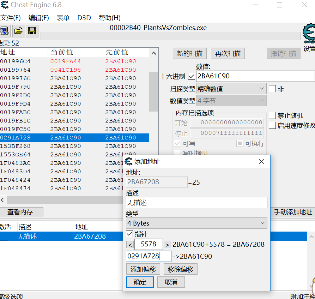Click the base address field 0291A728
Viewport: 315px width, 299px height.
[x=149, y=256]
